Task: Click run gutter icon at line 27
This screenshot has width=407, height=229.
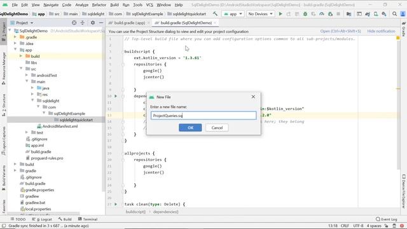Action: coord(116,204)
